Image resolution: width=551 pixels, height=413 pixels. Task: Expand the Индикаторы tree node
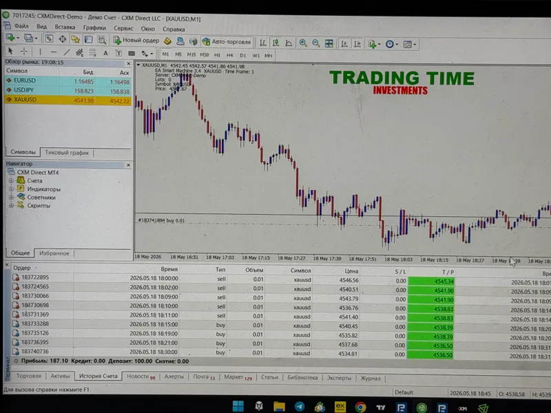click(11, 189)
